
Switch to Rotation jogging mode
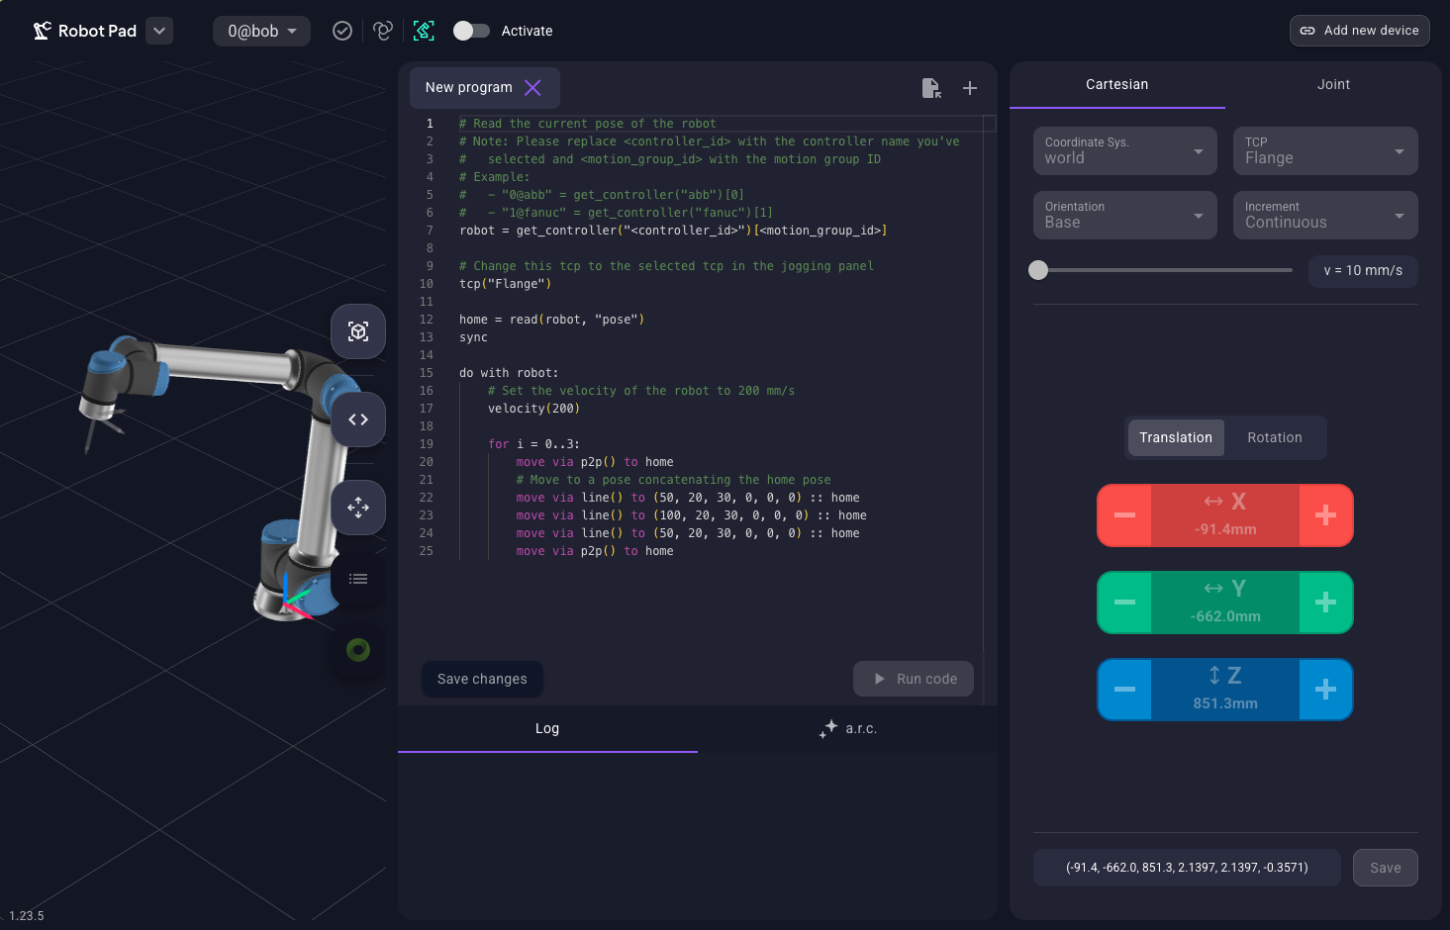pos(1275,438)
